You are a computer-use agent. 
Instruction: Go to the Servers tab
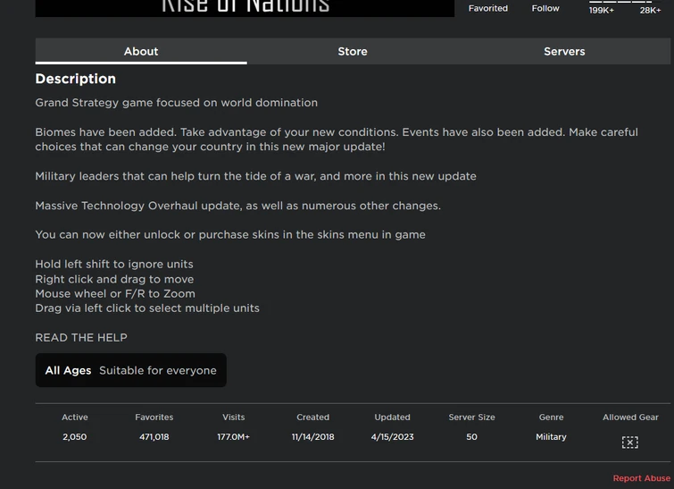tap(564, 51)
